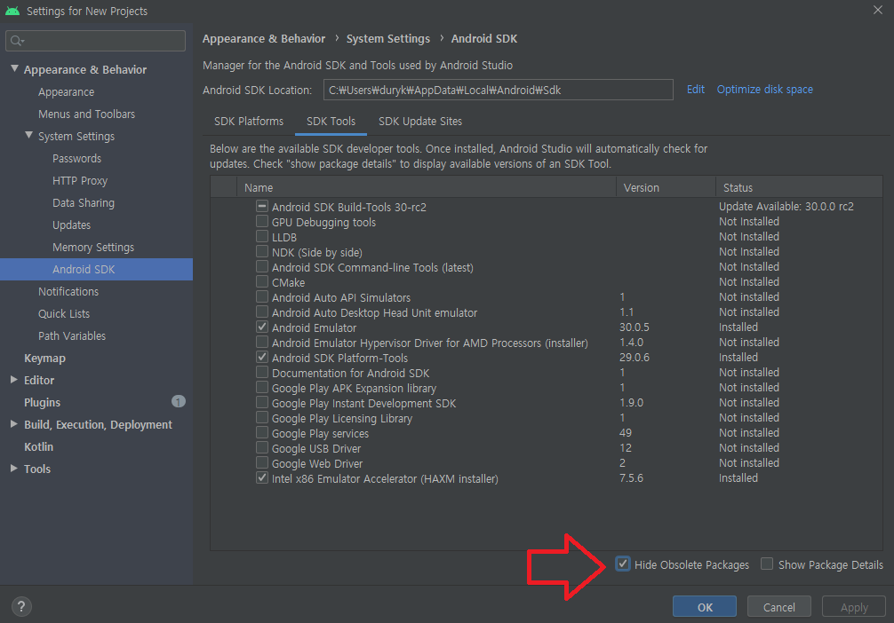Click the HAXM version 7.5.6 cell
Screen dimensions: 894x623
631,477
